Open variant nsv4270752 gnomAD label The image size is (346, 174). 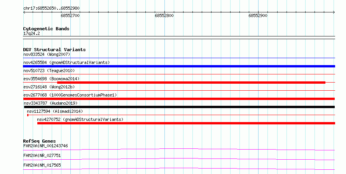pos(80,119)
